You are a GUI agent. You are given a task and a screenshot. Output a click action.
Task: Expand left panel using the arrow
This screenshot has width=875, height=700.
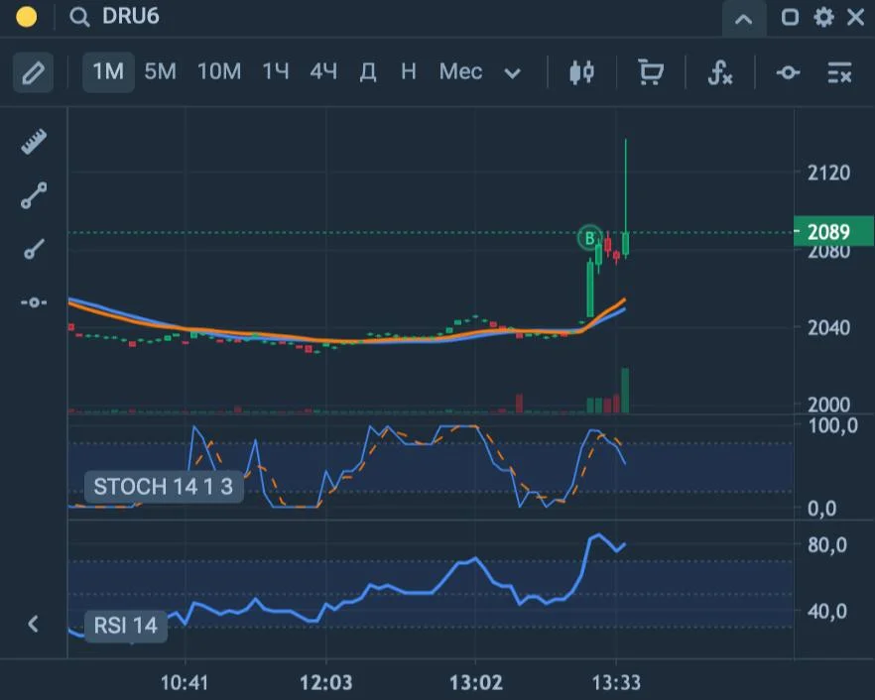click(x=33, y=624)
